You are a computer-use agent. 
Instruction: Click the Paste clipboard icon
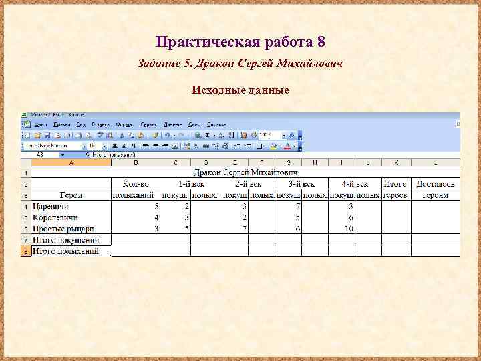coord(141,135)
